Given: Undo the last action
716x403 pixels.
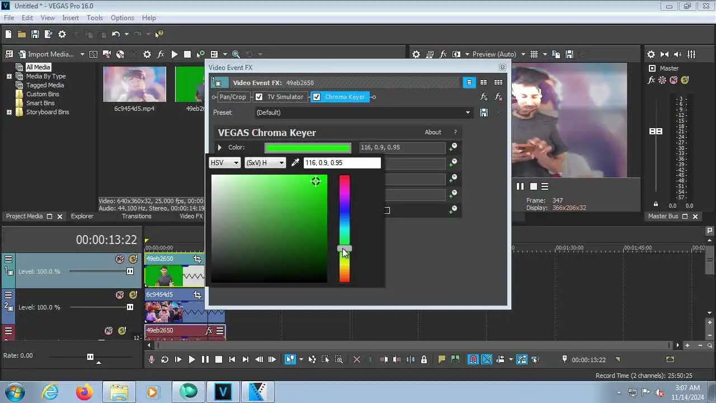Looking at the screenshot, I should (x=116, y=34).
